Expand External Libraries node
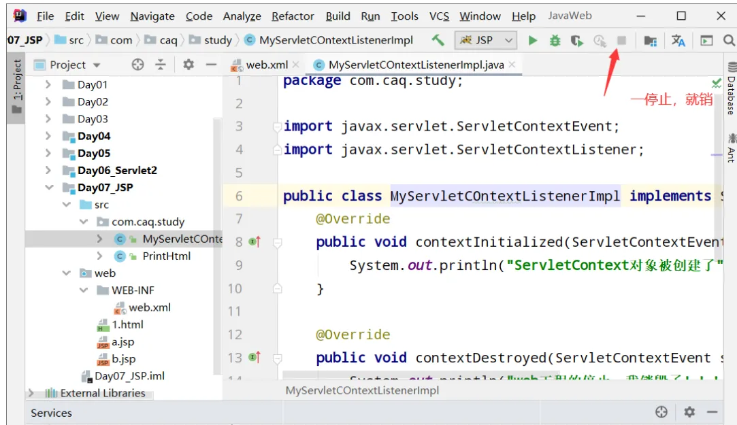The width and height of the screenshot is (737, 425). click(x=31, y=393)
